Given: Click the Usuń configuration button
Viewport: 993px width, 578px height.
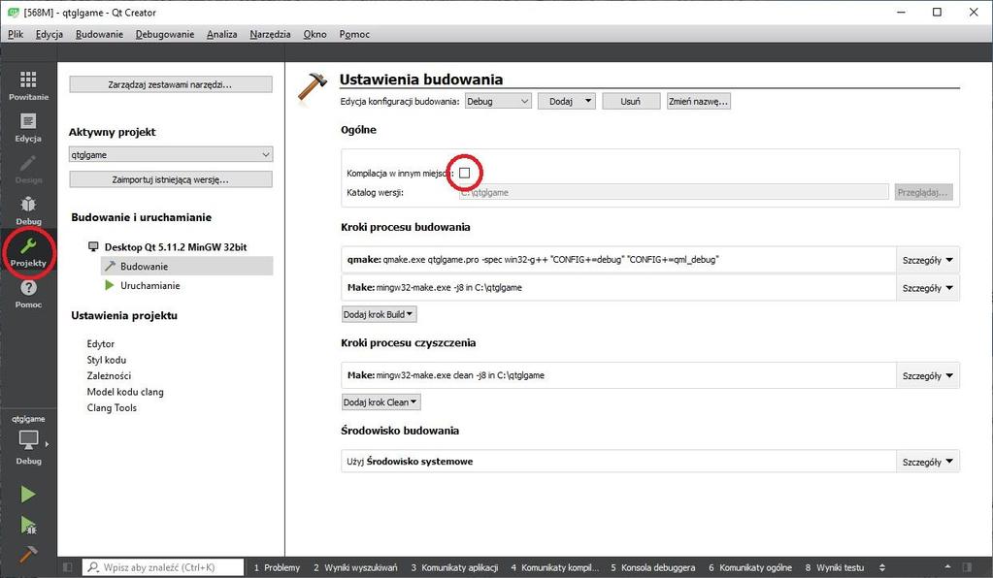Looking at the screenshot, I should point(631,101).
